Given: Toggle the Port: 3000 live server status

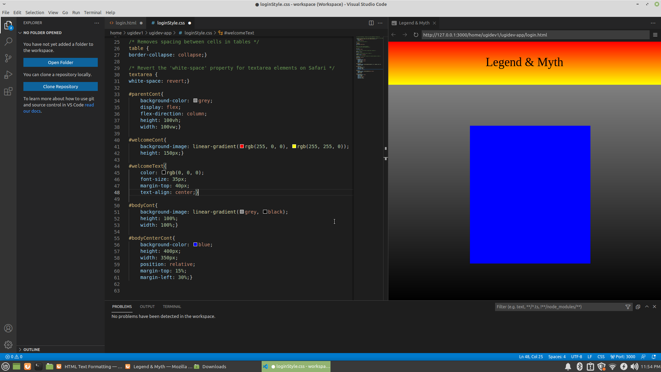Looking at the screenshot, I should 623,356.
